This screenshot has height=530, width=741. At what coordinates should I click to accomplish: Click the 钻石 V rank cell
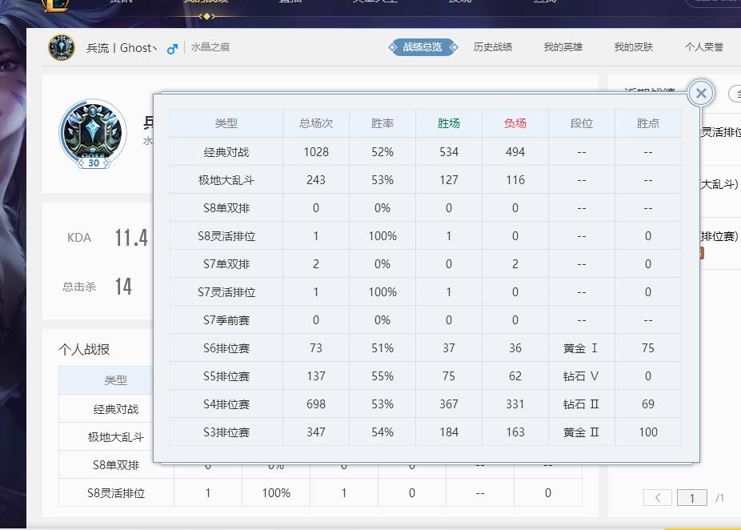click(581, 376)
